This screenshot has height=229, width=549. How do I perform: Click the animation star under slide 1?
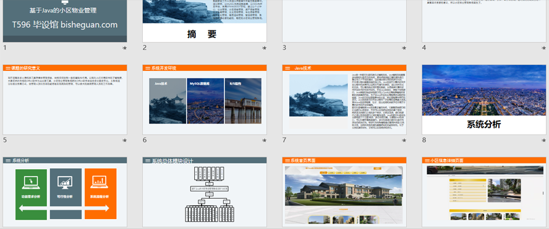[124, 48]
